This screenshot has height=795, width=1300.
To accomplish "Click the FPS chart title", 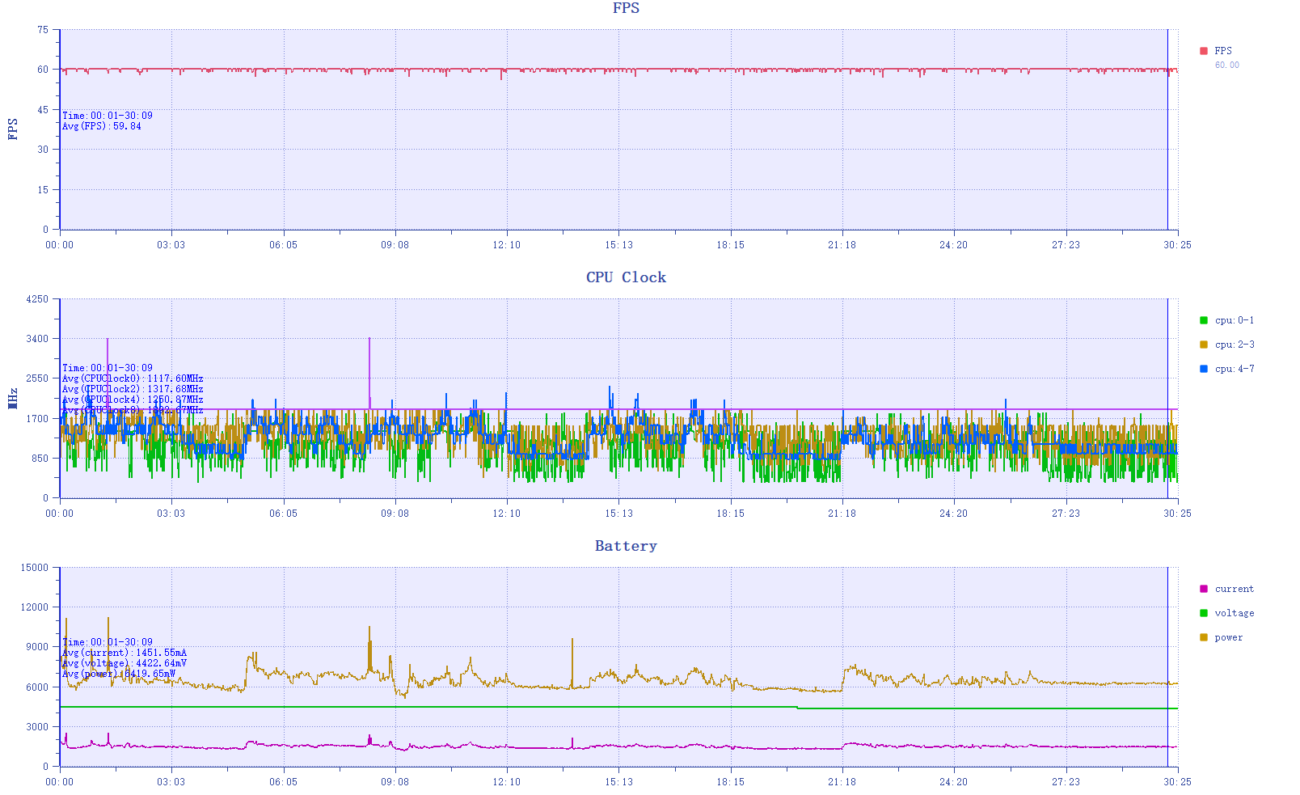I will tap(626, 8).
